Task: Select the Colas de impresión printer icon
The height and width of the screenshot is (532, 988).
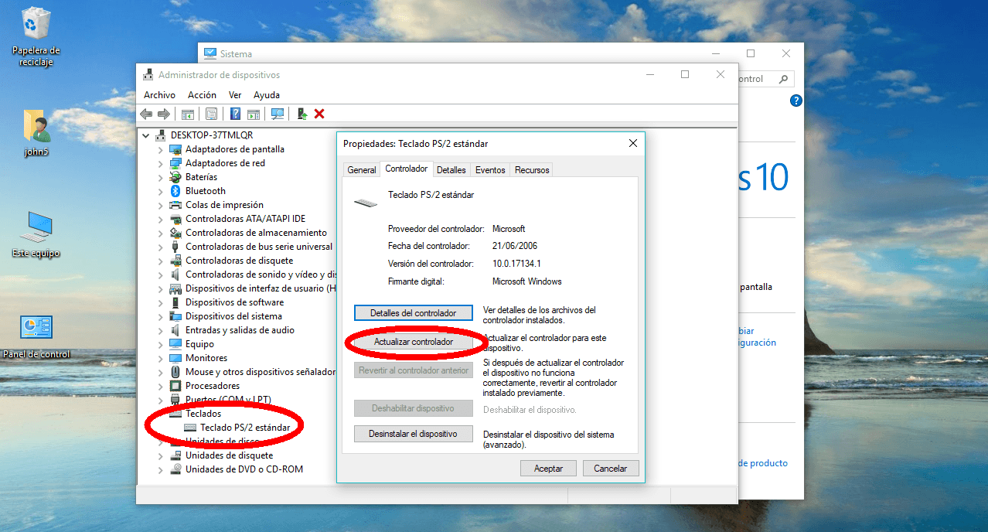Action: (175, 205)
